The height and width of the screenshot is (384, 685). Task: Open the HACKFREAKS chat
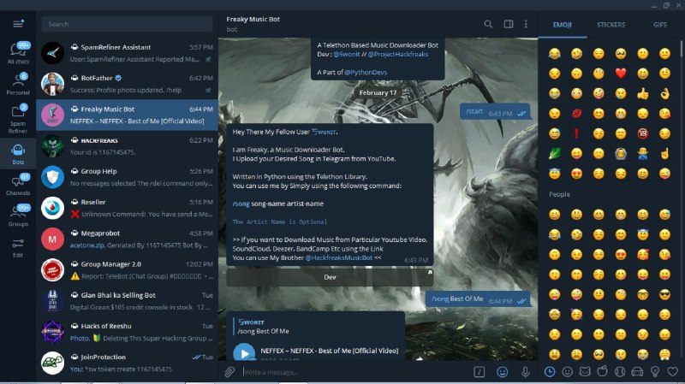[x=127, y=146]
